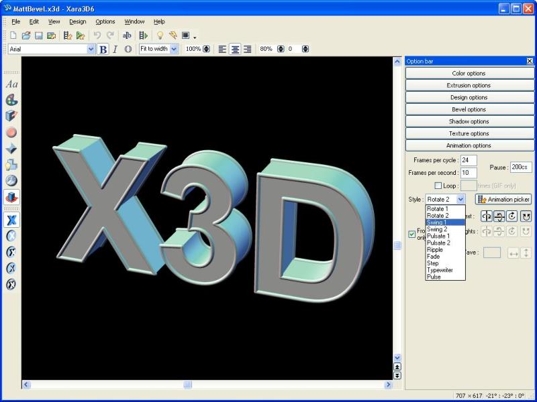
Task: Expand the Bevel options section
Action: coord(469,109)
